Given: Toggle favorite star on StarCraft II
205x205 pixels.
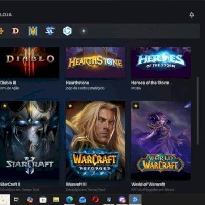Looking at the screenshot, I should (x=5, y=106).
